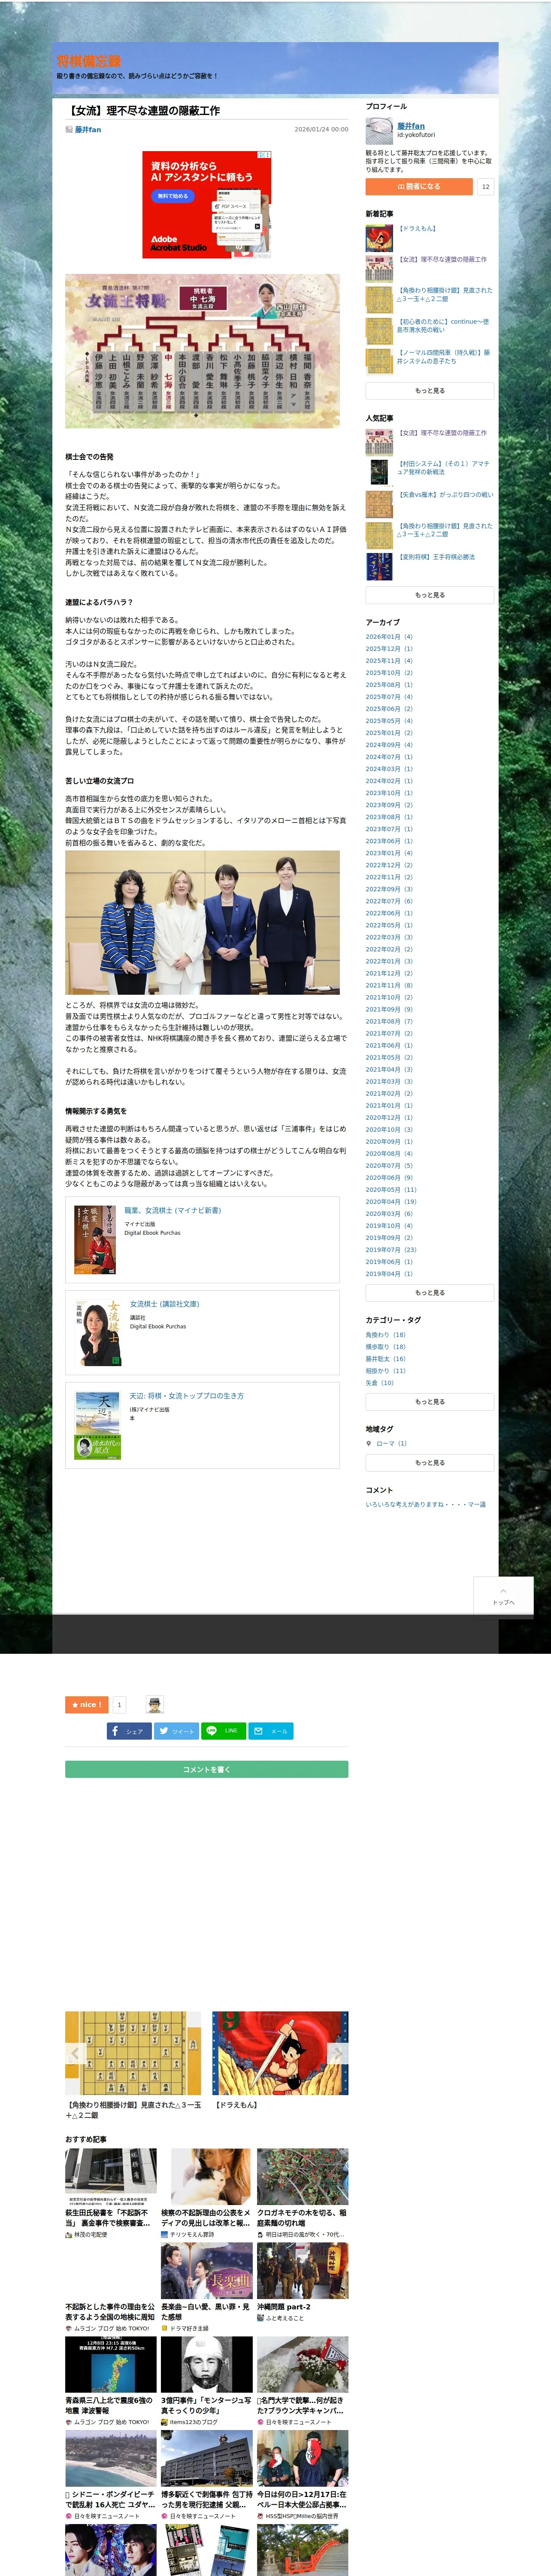This screenshot has width=551, height=2576.
Task: Expand archive list with もっと見る
Action: [429, 1293]
